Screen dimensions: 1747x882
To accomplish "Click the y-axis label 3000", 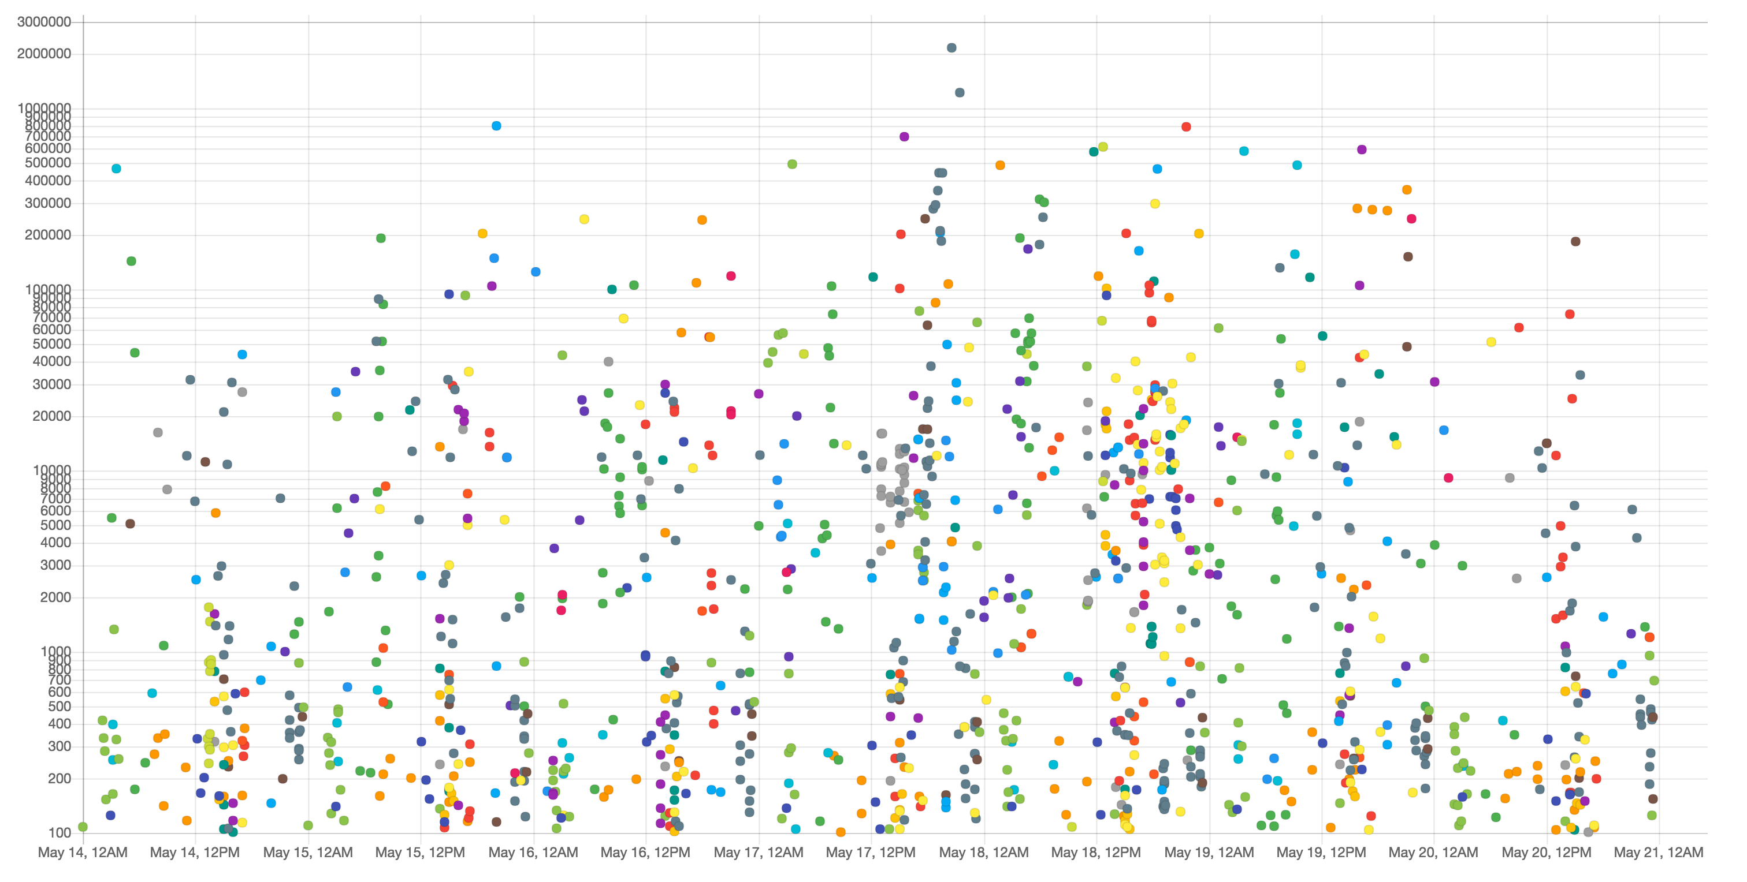I will [x=55, y=565].
